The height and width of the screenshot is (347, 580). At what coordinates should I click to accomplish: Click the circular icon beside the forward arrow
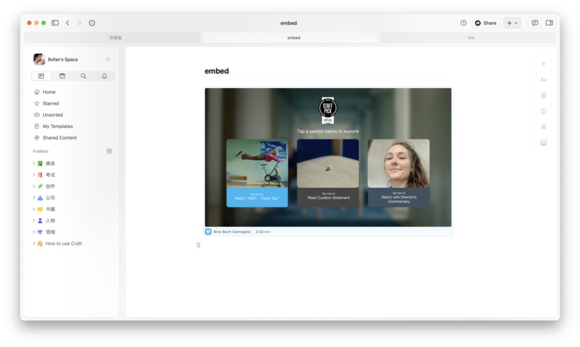(92, 23)
